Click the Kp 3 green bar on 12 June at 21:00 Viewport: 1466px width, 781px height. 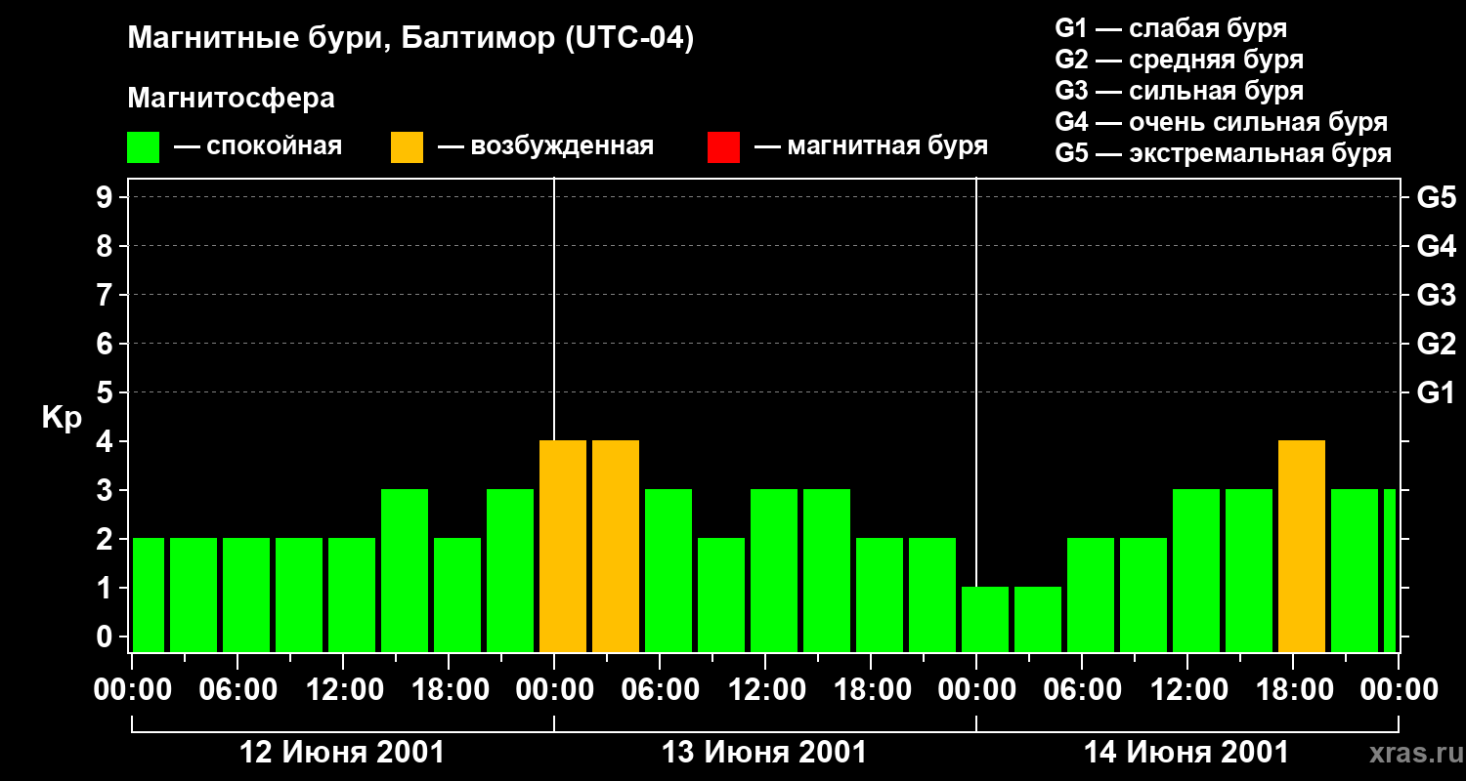(510, 570)
